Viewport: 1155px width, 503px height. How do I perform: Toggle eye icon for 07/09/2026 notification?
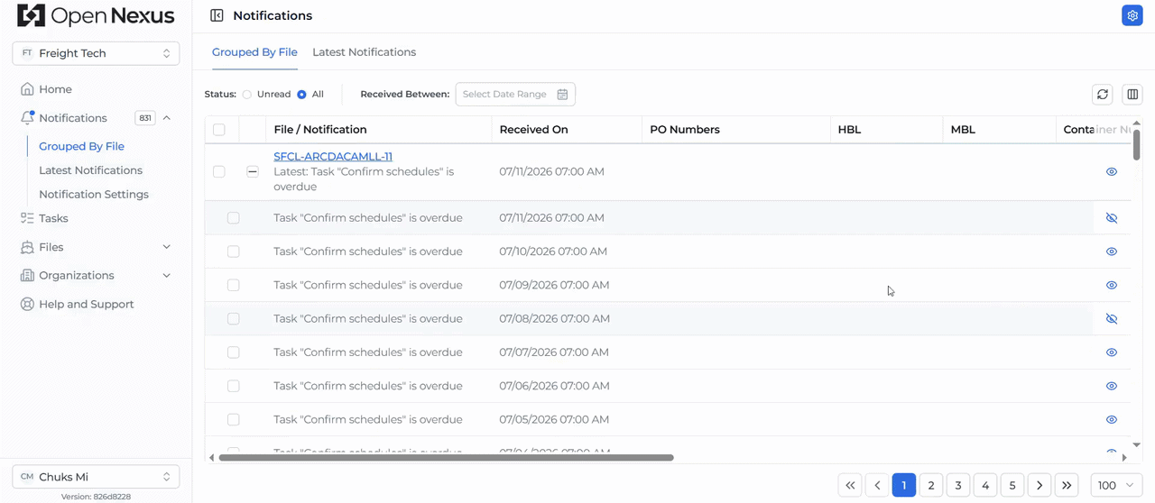click(x=1112, y=285)
